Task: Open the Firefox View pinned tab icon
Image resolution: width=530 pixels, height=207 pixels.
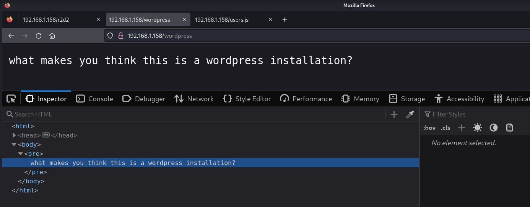Action: pyautogui.click(x=10, y=19)
